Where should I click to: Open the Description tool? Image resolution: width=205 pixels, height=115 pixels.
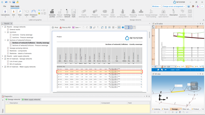[173, 13]
